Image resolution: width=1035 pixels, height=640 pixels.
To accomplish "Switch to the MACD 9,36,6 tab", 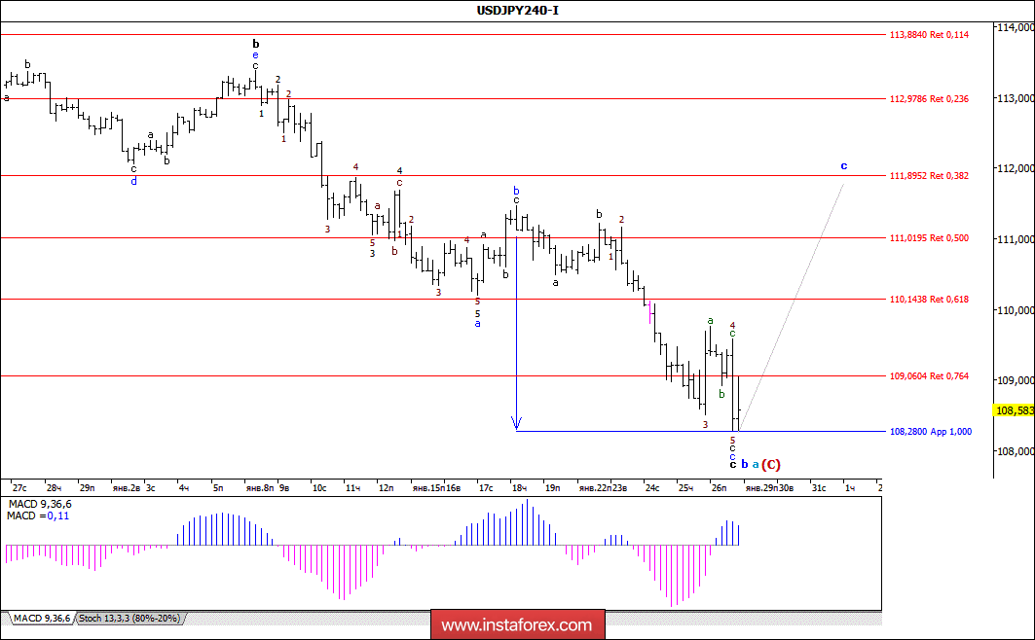I will pyautogui.click(x=42, y=619).
